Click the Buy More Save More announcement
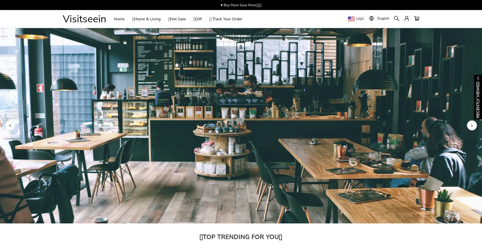Viewport: 482px width, 249px height. [241, 5]
